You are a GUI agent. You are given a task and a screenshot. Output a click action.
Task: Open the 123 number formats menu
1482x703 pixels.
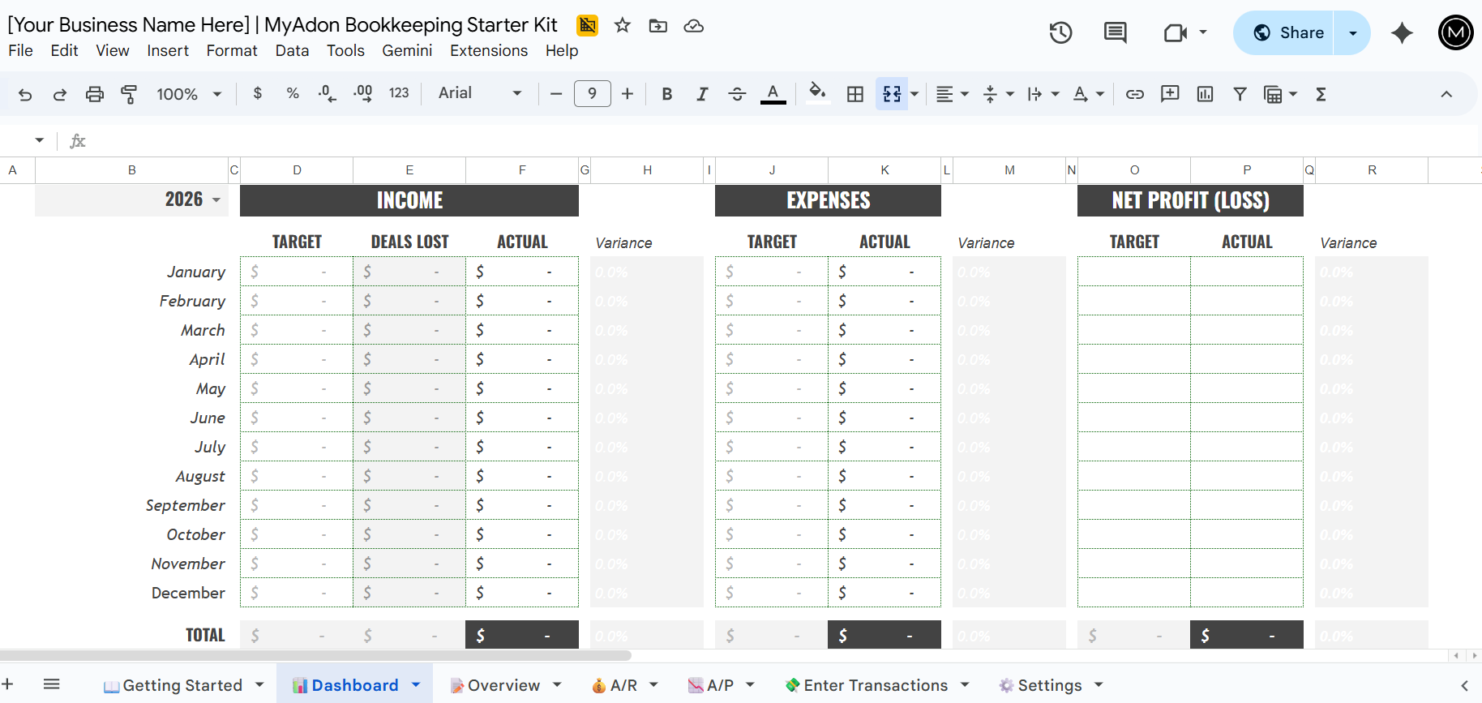coord(399,93)
